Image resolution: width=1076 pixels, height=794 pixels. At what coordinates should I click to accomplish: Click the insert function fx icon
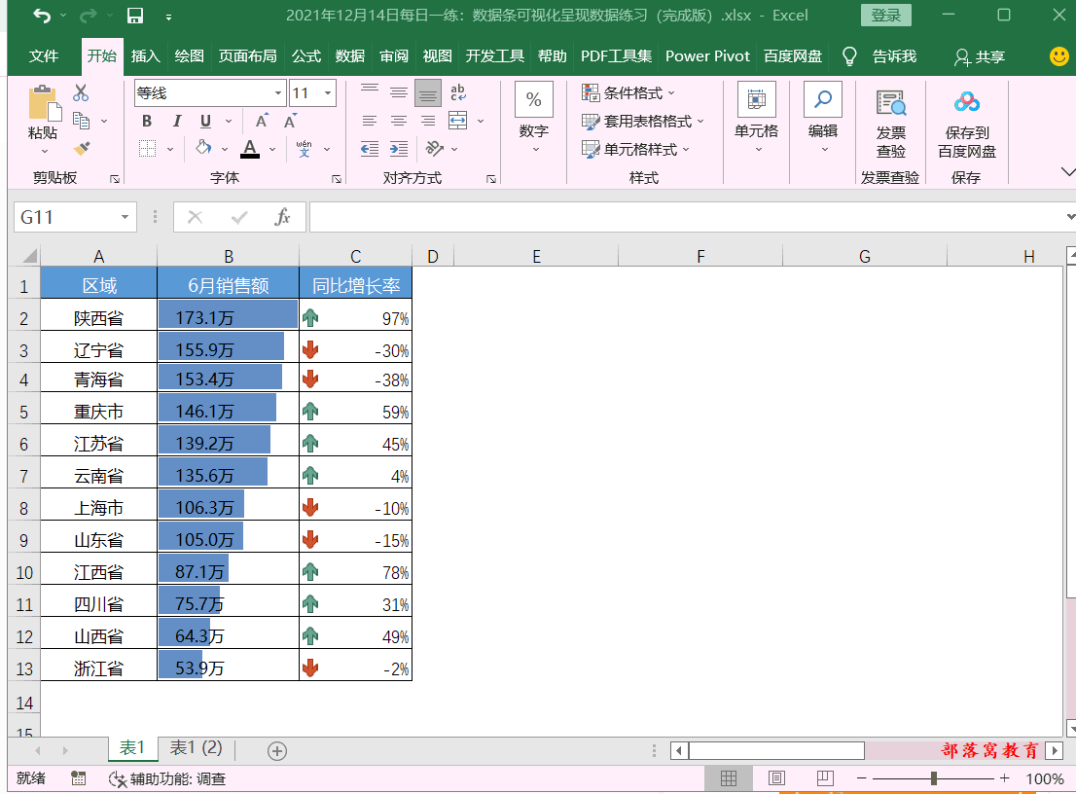[x=282, y=217]
